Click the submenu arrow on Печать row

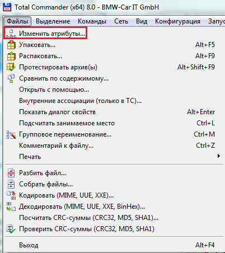[x=219, y=156]
